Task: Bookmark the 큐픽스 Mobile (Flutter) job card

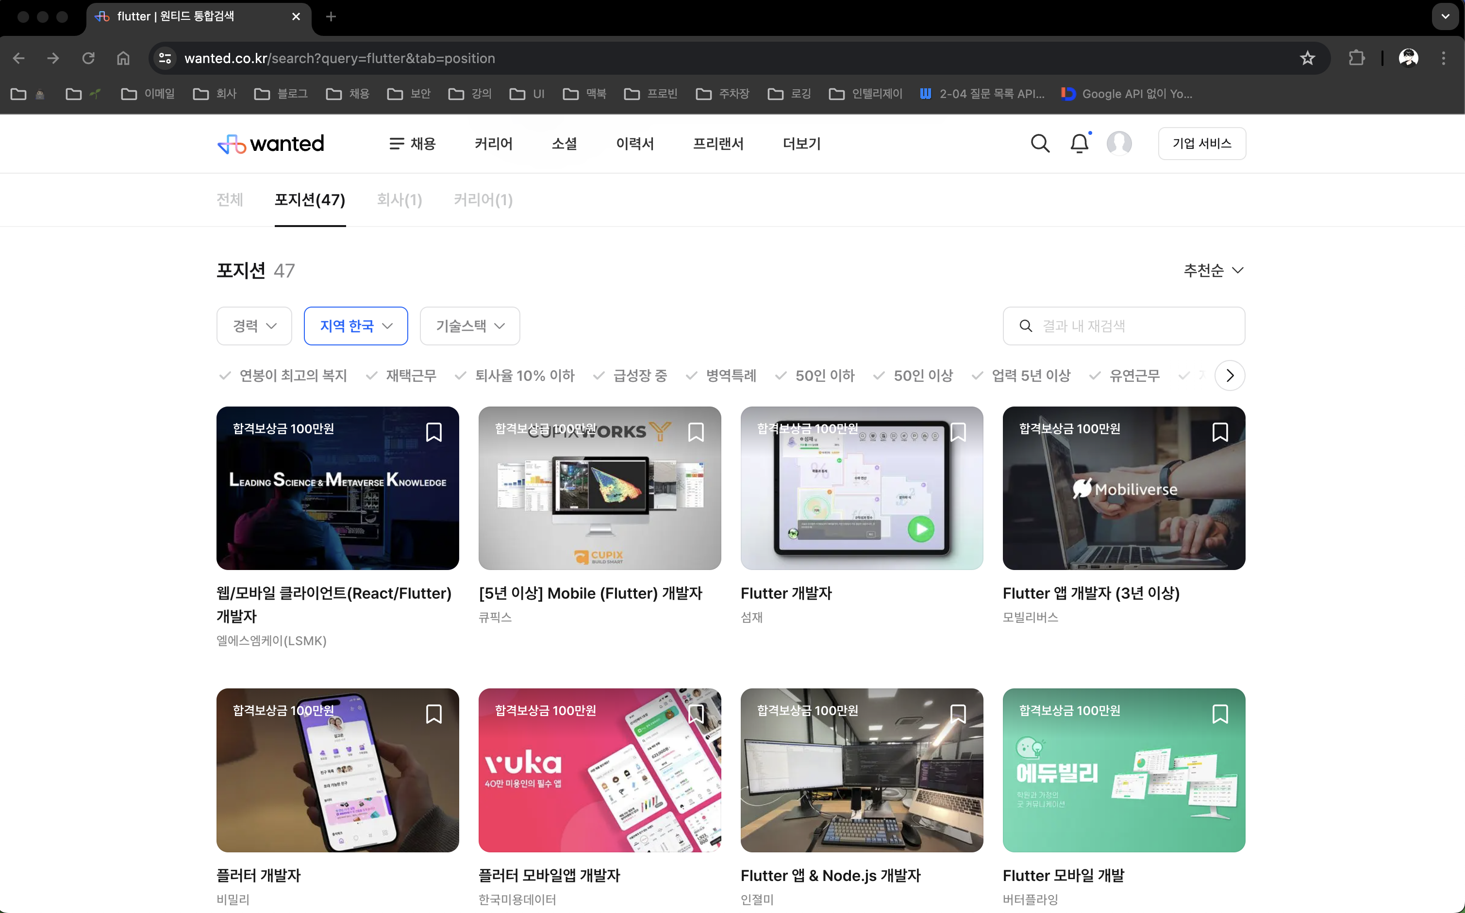Action: pyautogui.click(x=696, y=432)
